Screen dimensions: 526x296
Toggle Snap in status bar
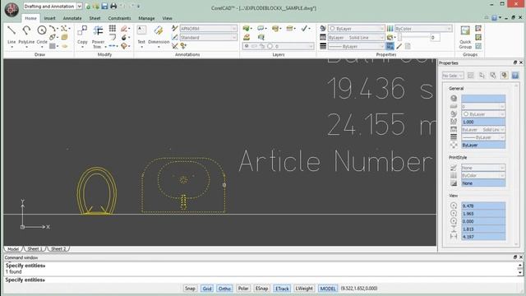pos(190,289)
